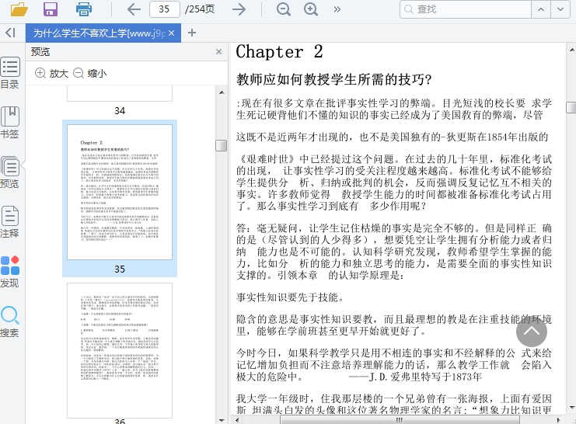Viewport: 576px width, 424px height.
Task: Select page 35 thumbnail
Action: (120, 198)
